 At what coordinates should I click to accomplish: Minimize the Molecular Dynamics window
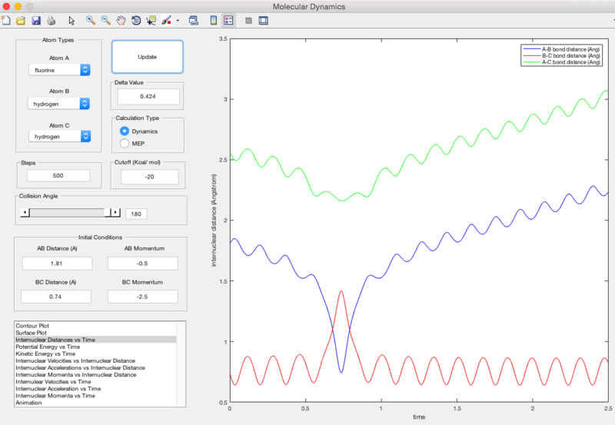tap(18, 6)
